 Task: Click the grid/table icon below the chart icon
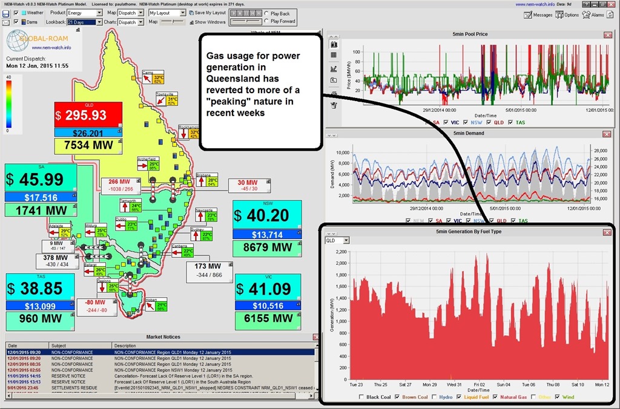[334, 55]
